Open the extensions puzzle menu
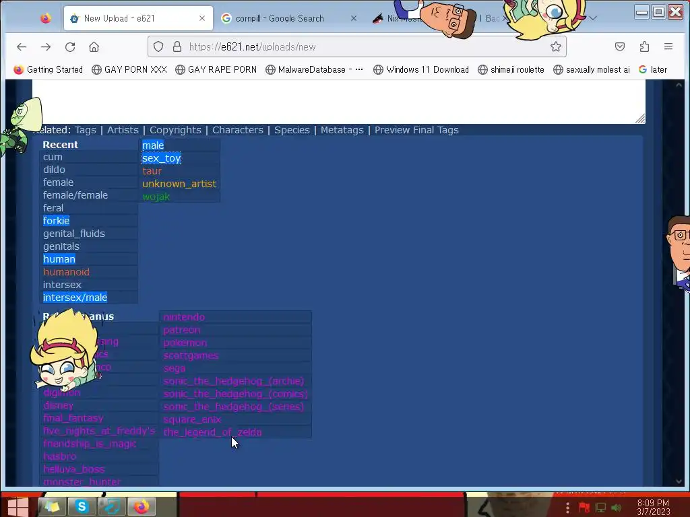The width and height of the screenshot is (690, 517). 644,46
